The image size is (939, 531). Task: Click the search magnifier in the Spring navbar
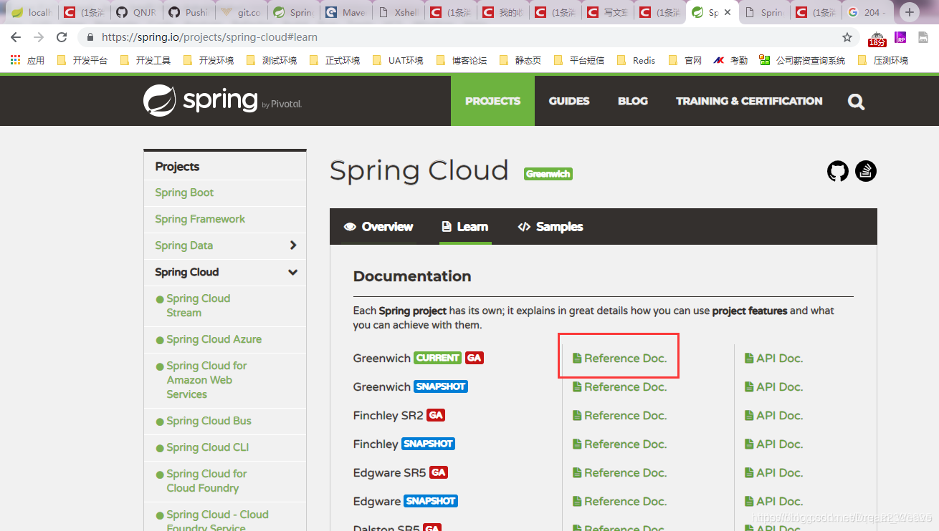click(856, 101)
